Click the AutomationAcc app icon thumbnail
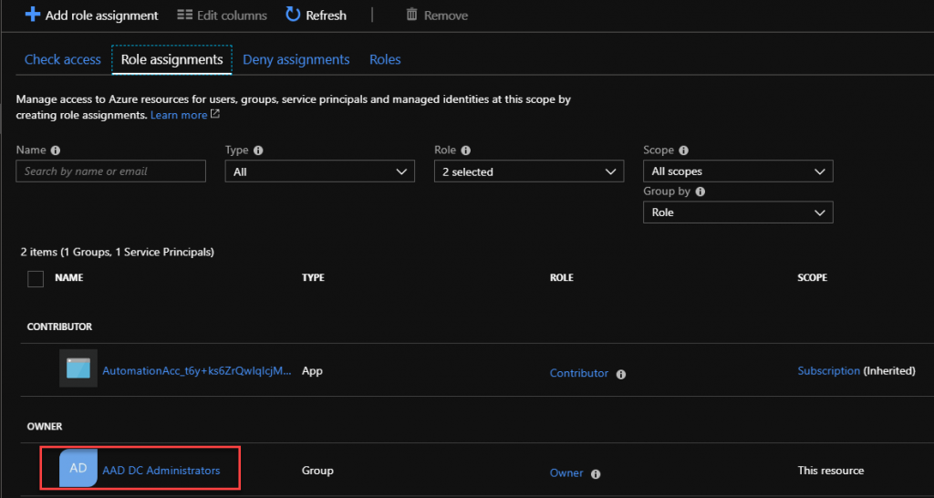This screenshot has width=934, height=498. (x=78, y=368)
